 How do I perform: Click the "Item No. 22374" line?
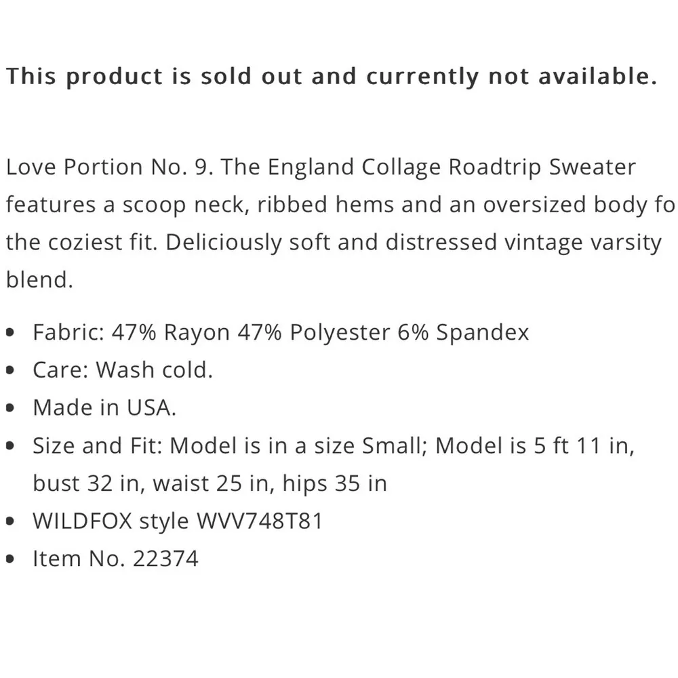[115, 559]
